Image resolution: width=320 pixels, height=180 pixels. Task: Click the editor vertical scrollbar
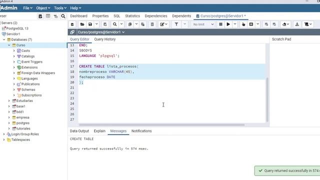(x=267, y=99)
